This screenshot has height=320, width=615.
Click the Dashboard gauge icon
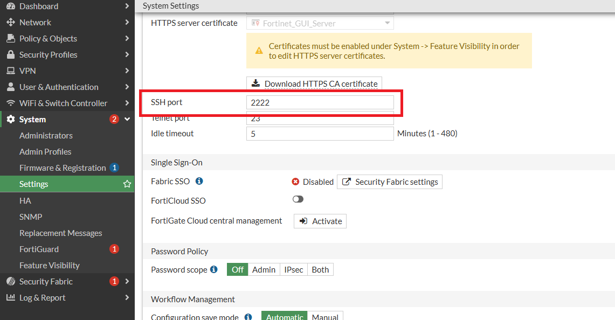[11, 6]
